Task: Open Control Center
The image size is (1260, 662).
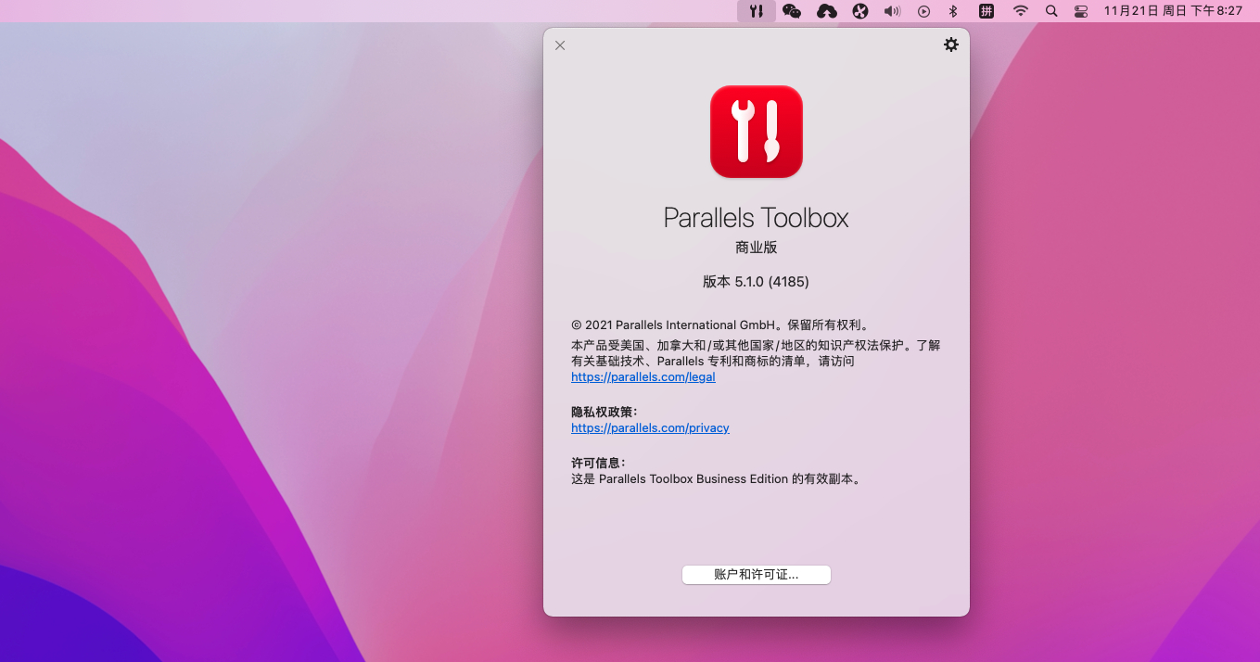Action: (1080, 11)
